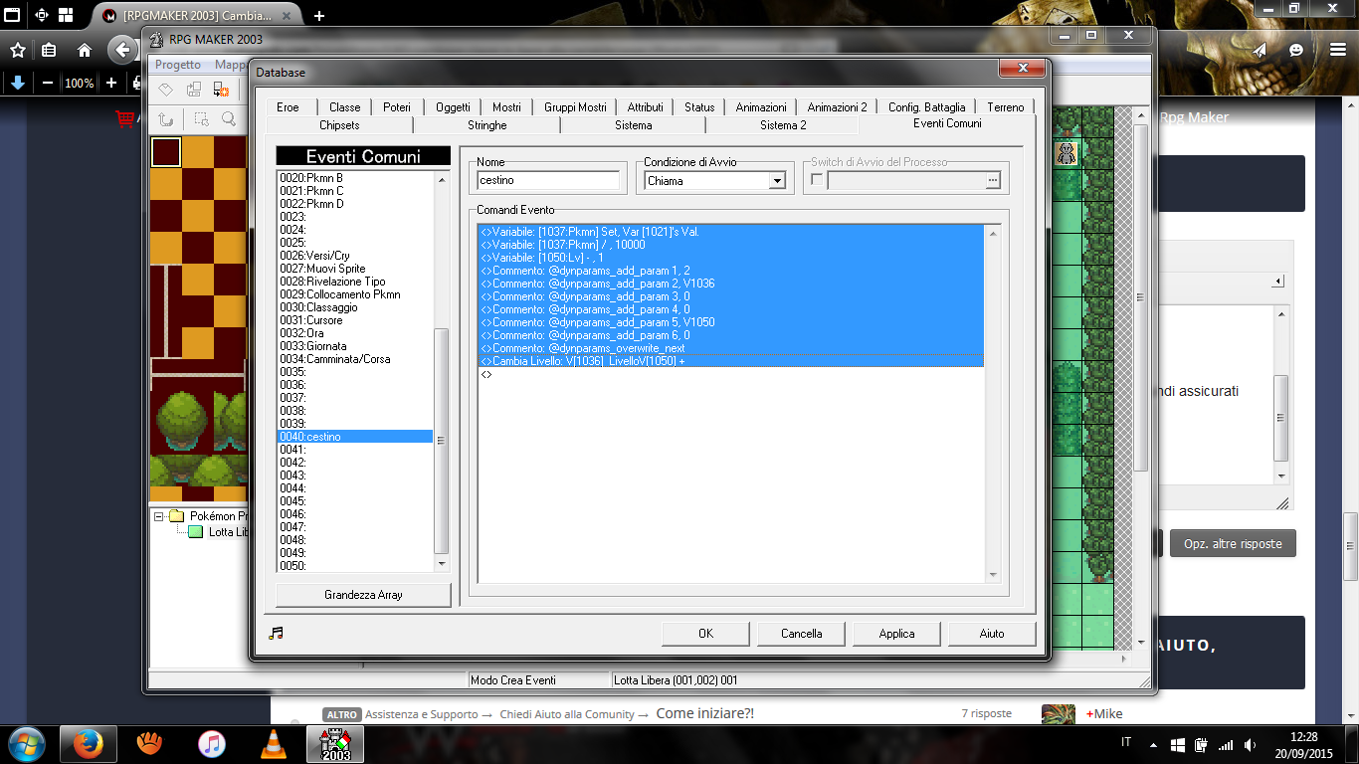
Task: Zoom out with the browser minus icon
Action: coord(48,84)
